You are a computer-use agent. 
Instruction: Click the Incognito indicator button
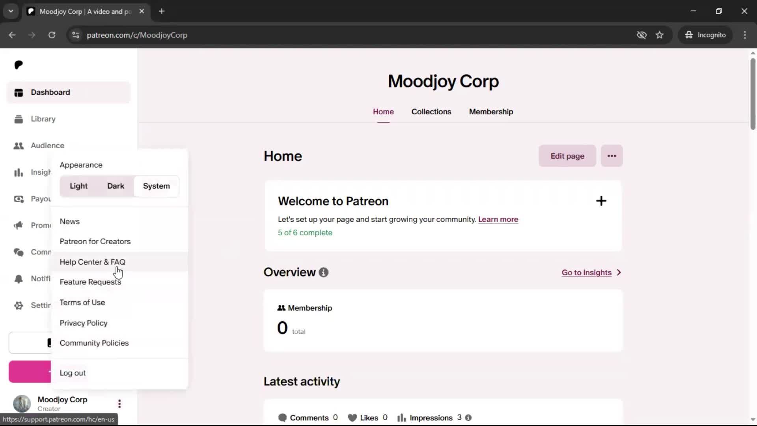tap(705, 35)
